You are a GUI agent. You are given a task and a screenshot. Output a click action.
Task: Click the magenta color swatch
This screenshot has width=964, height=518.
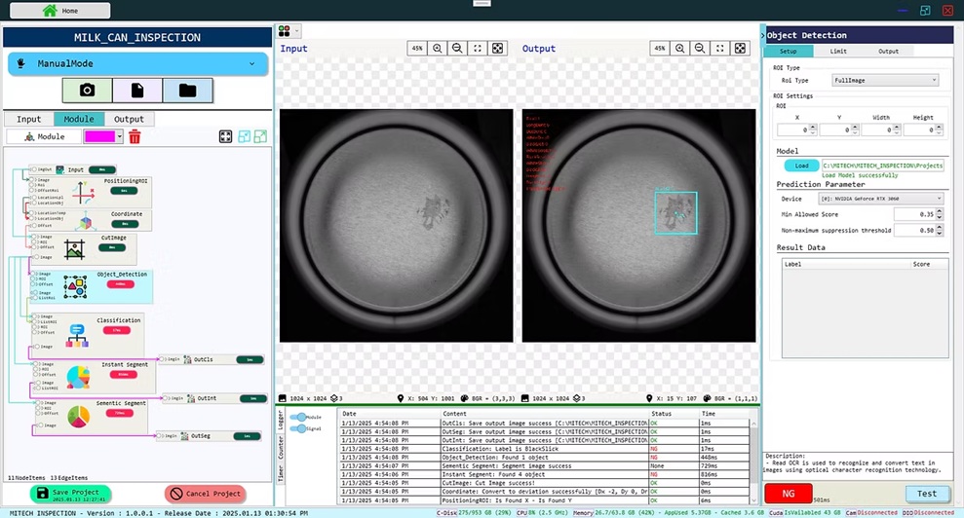click(x=99, y=137)
